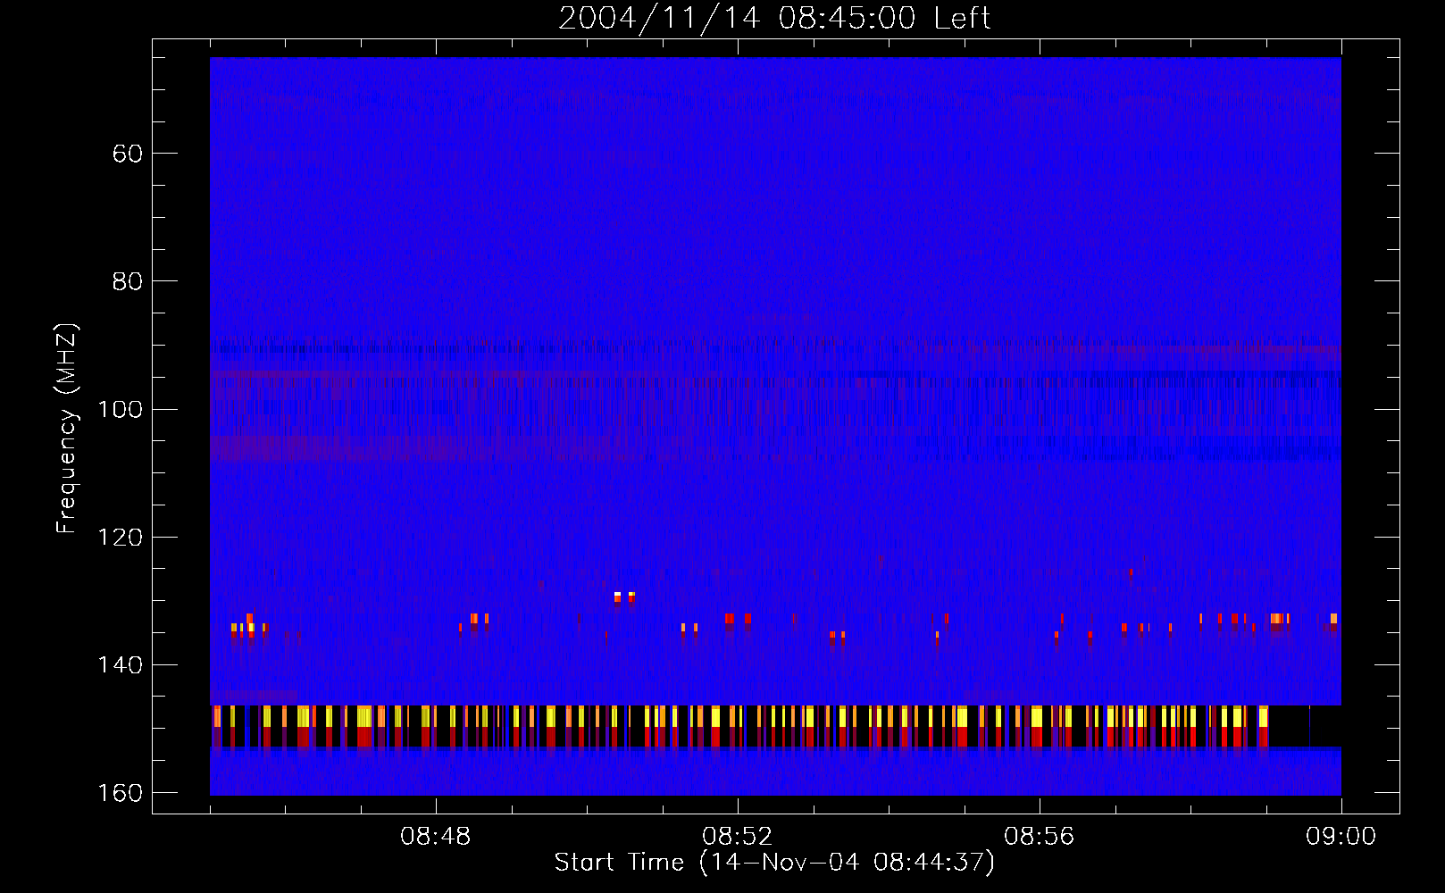Click the 'Frequency (MHZ)' axis label
This screenshot has width=1445, height=893.
click(67, 429)
